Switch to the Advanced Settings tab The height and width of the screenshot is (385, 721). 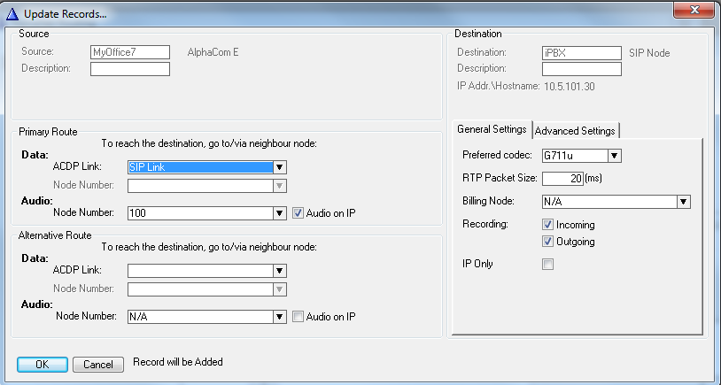[x=575, y=131]
